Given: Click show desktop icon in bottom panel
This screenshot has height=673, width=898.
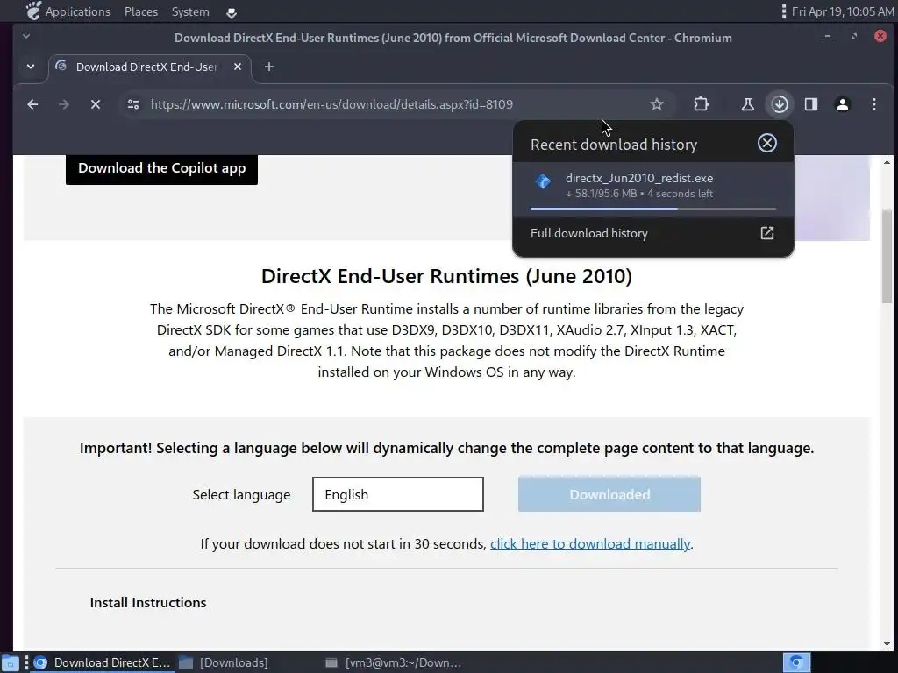Looking at the screenshot, I should pos(11,663).
